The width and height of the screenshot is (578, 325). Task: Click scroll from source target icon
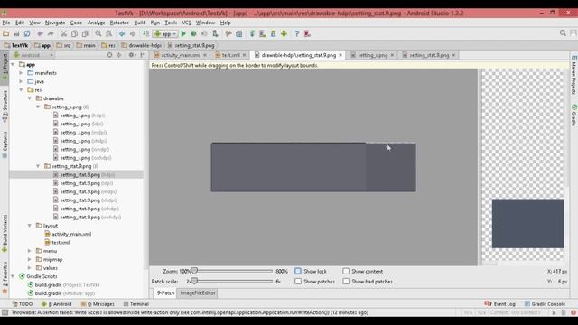coord(109,55)
